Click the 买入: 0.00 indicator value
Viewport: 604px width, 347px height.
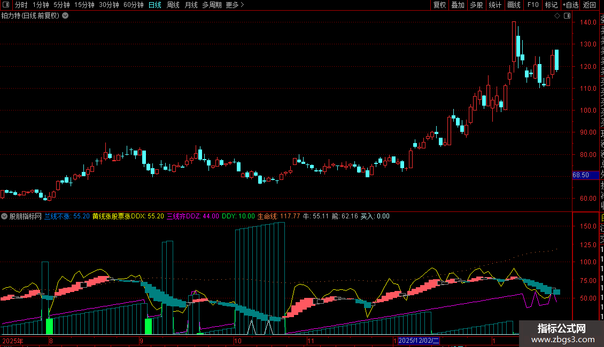375,217
